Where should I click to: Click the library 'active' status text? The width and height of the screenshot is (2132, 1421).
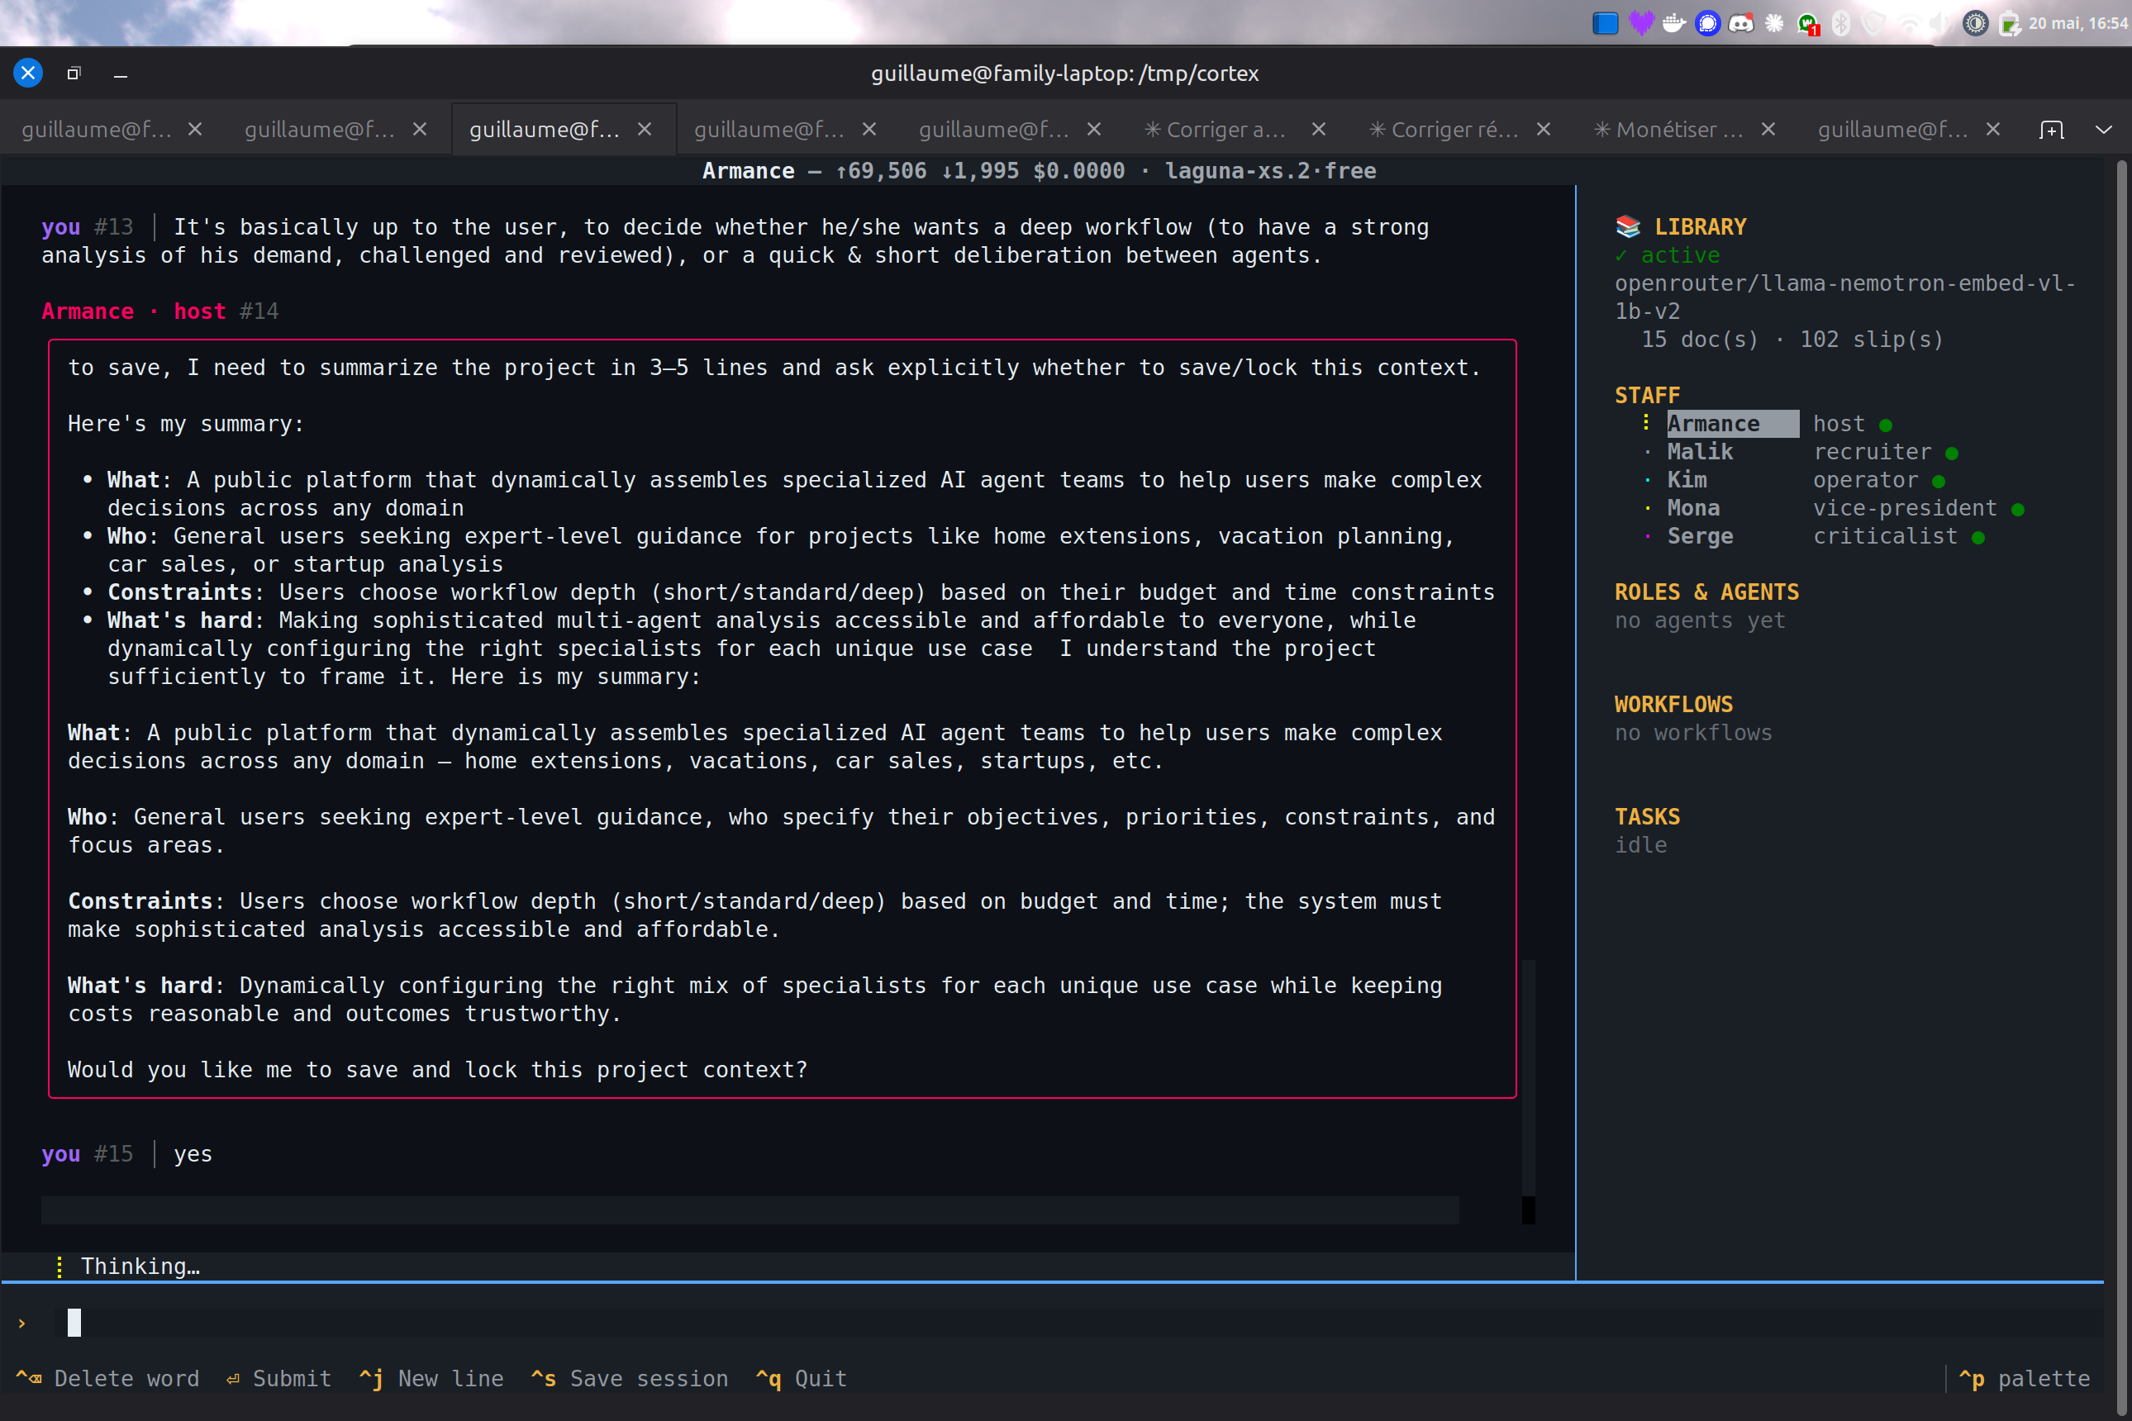(x=1680, y=254)
